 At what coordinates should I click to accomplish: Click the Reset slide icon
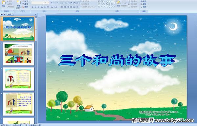coord(25,4)
